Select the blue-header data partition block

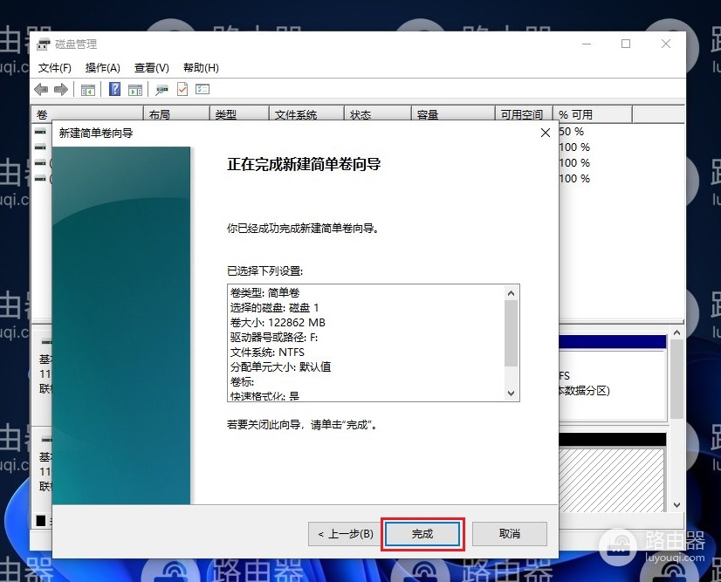click(612, 378)
